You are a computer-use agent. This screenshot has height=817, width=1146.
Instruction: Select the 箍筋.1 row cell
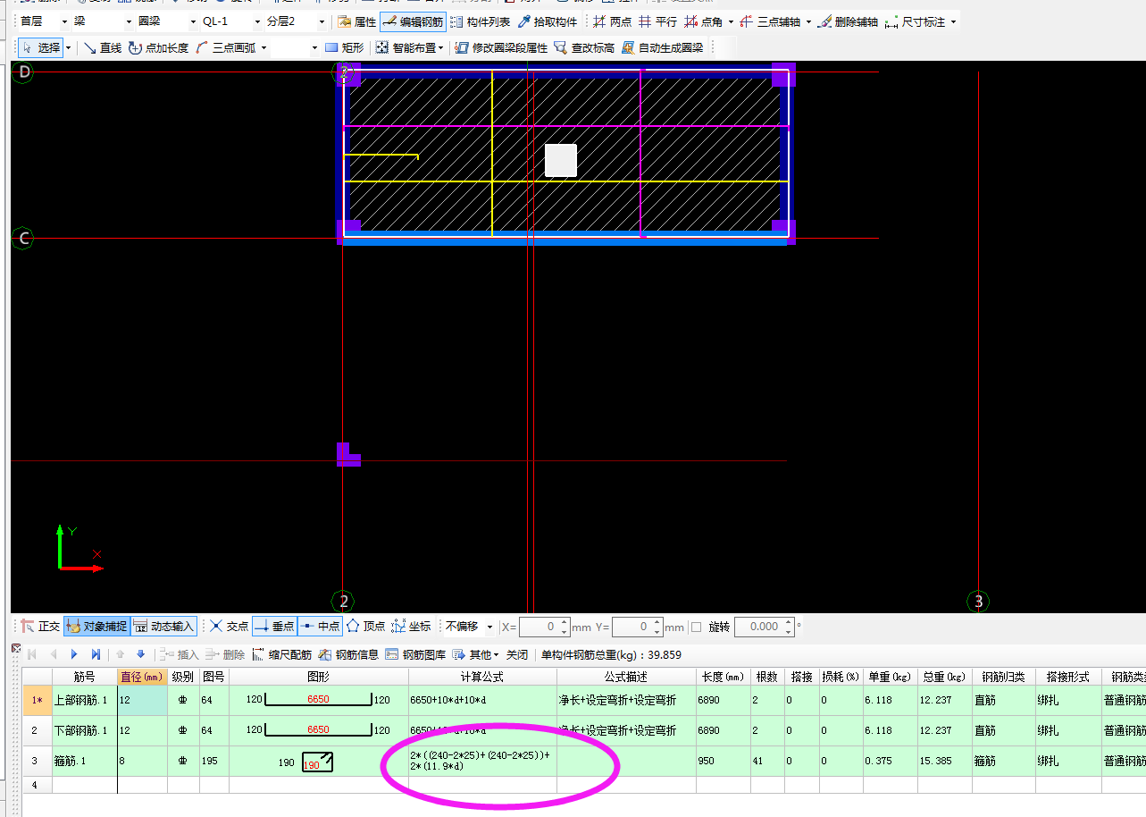pos(85,761)
